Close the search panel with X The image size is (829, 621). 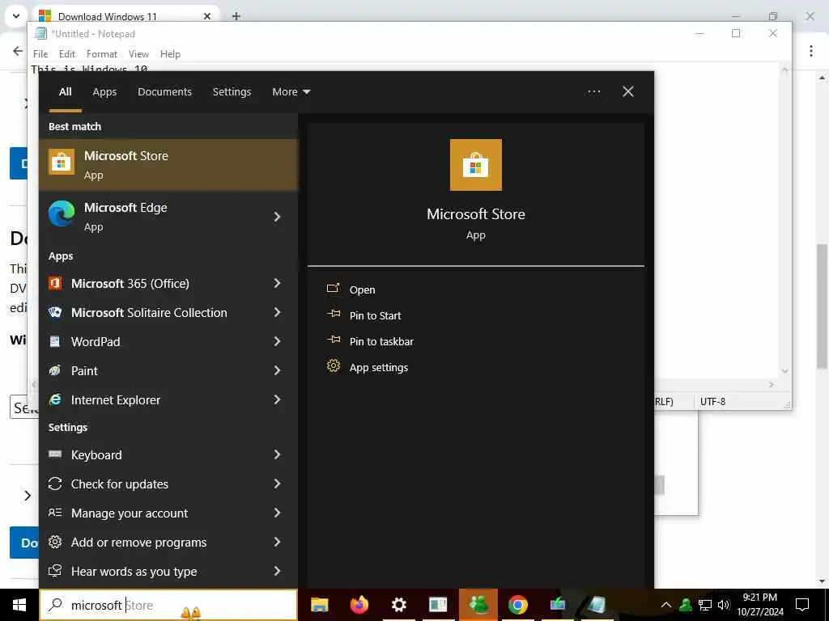(x=628, y=91)
